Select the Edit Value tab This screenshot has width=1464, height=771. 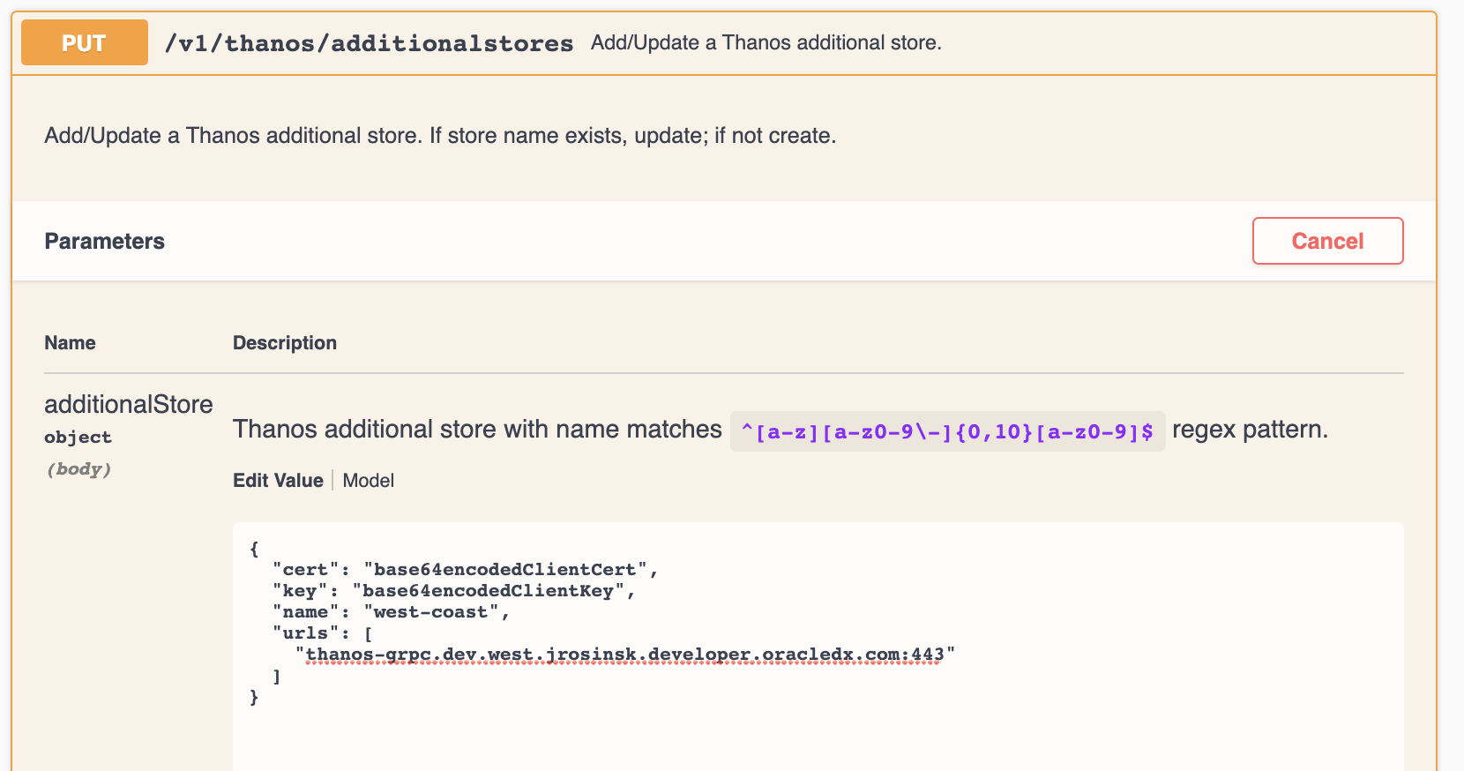278,481
